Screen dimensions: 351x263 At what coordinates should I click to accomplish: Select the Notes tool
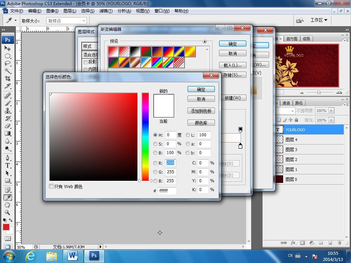click(x=8, y=190)
